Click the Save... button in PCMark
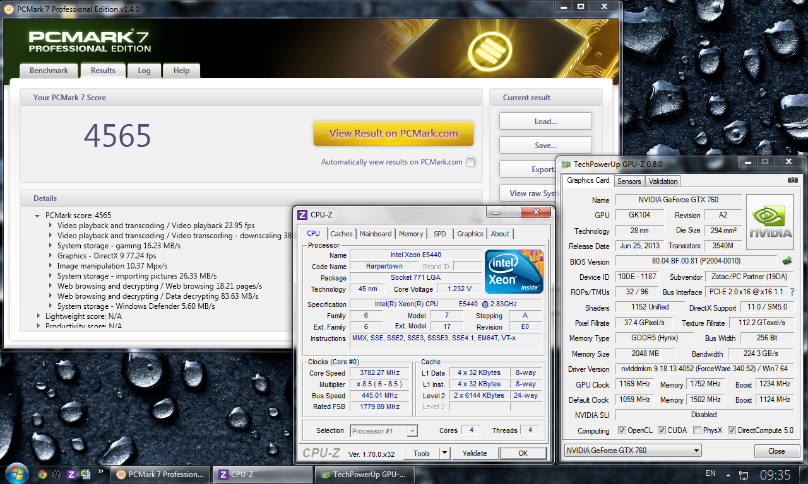The image size is (808, 484). point(545,146)
